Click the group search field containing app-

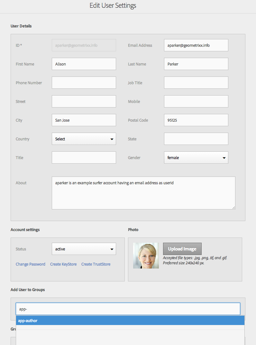coord(128,309)
